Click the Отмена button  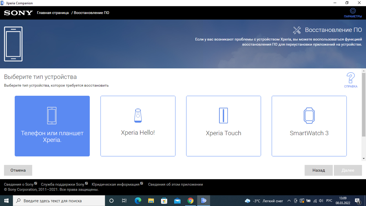tap(18, 170)
